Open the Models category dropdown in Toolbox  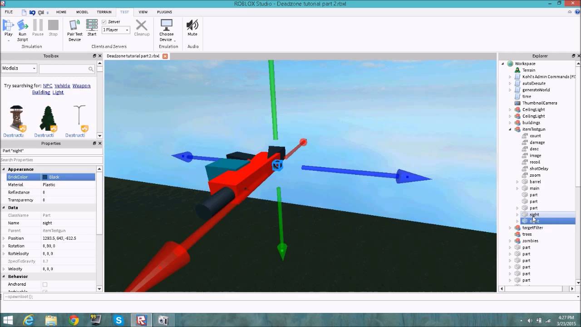pos(19,69)
